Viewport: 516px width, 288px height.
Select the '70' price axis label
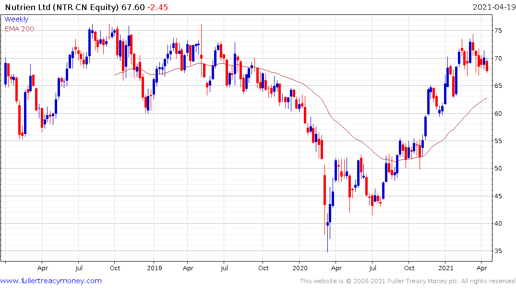498,58
